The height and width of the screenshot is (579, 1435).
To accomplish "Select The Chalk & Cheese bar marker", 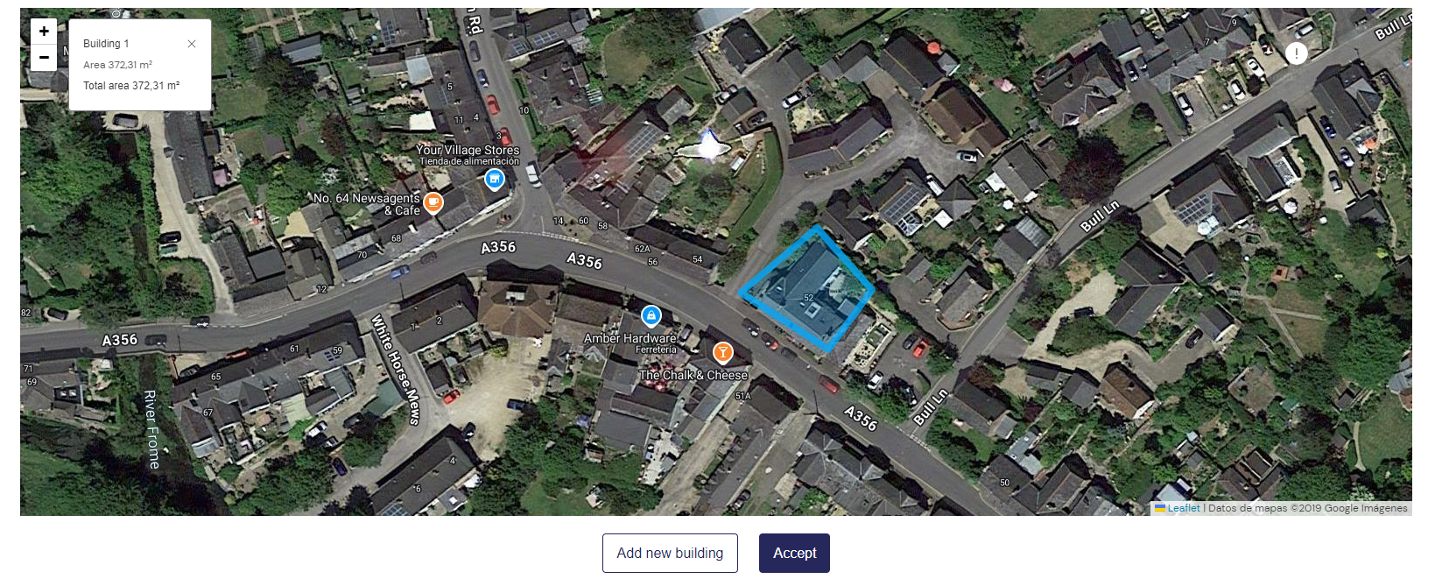I will tap(722, 353).
